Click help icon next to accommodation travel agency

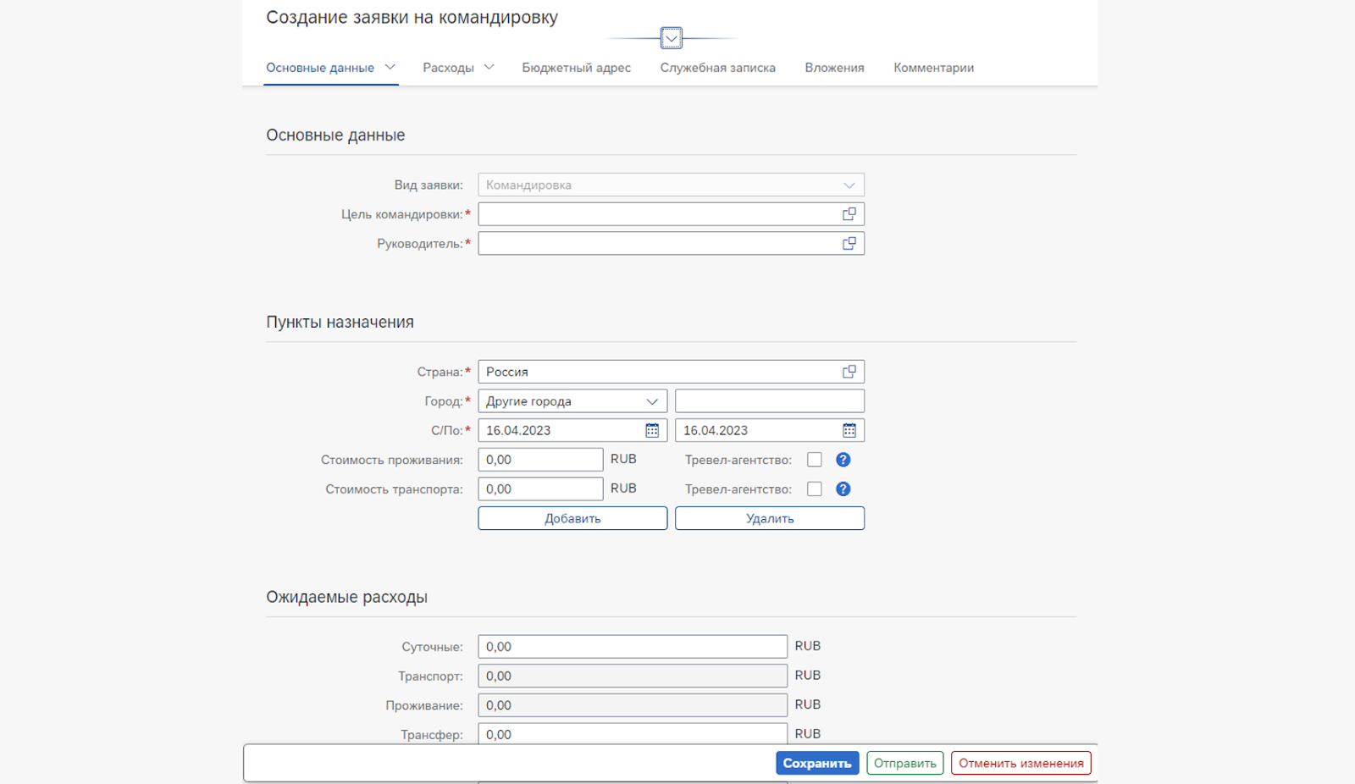point(843,460)
